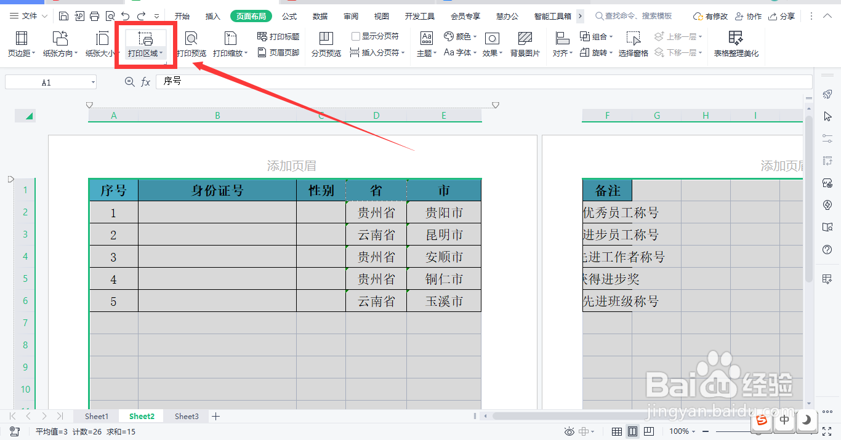Enable the 显示分页符 checkbox
This screenshot has height=440, width=841.
pos(355,37)
